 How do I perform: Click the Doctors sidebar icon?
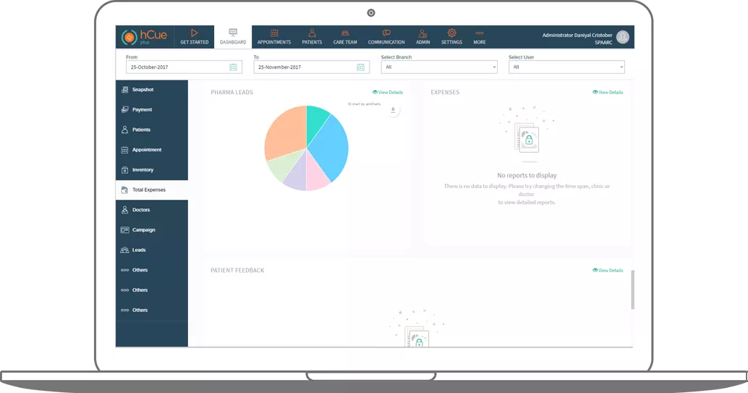[x=124, y=210]
